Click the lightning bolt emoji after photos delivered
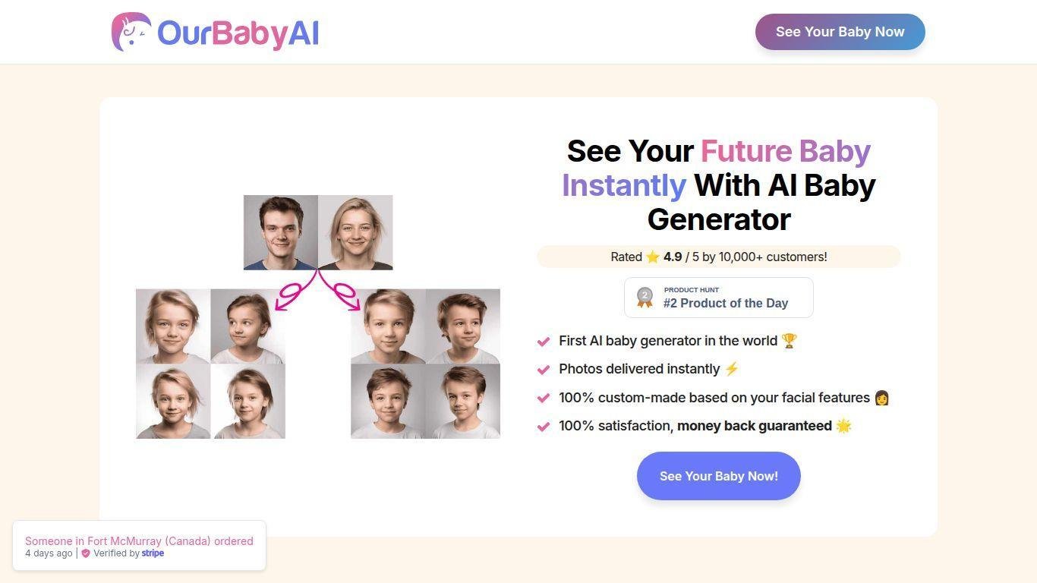1037x583 pixels. pyautogui.click(x=731, y=369)
